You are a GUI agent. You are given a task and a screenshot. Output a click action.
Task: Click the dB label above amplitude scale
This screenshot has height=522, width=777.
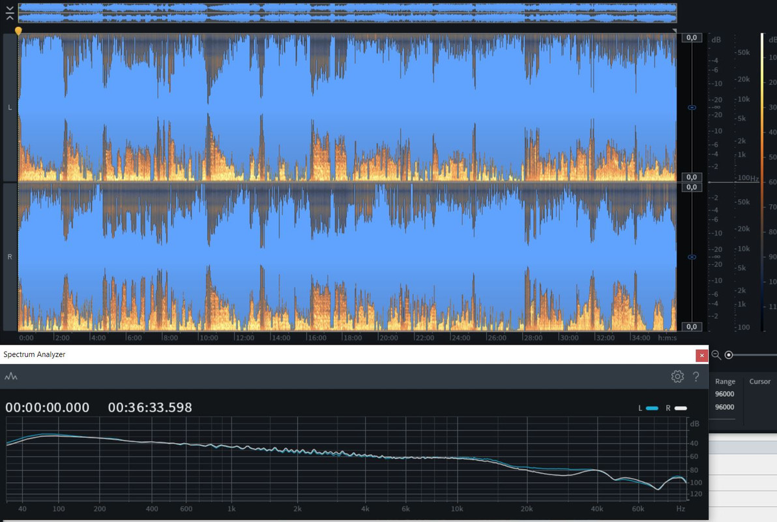point(716,40)
